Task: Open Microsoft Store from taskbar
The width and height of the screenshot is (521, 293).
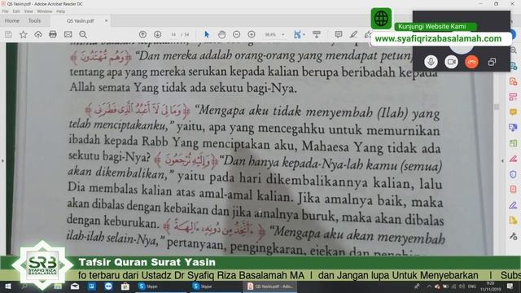Action: 125,286
